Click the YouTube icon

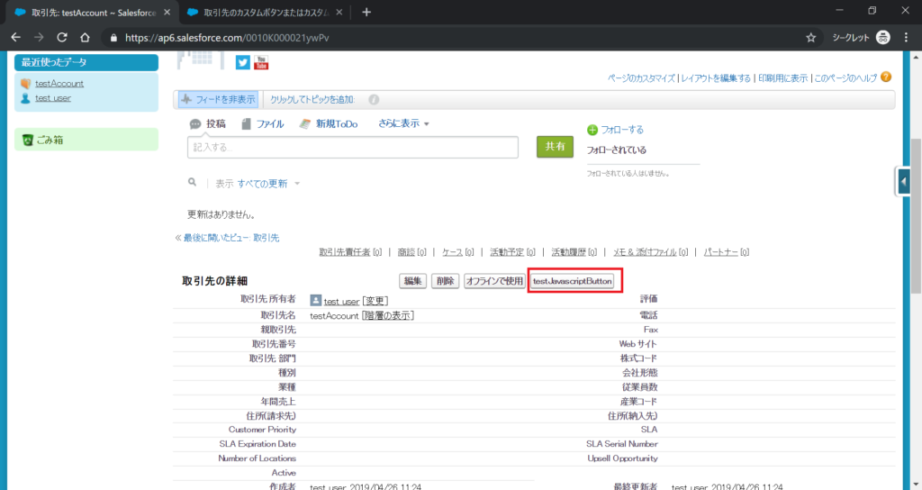(261, 62)
